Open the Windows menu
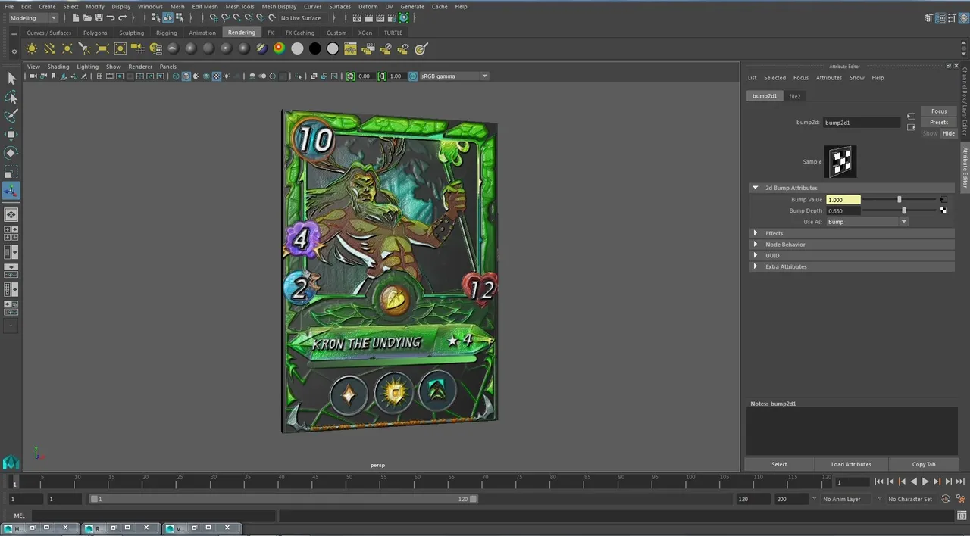 [x=150, y=6]
